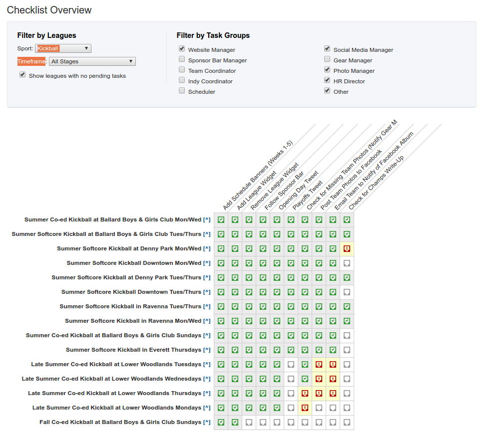The height and width of the screenshot is (438, 492).
Task: Click empty checkbox for Champs Write-Up, Downtown Mon/Wed row
Action: [347, 263]
